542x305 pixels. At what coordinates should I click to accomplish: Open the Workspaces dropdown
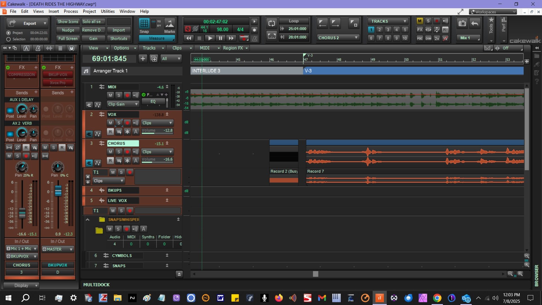pyautogui.click(x=493, y=12)
